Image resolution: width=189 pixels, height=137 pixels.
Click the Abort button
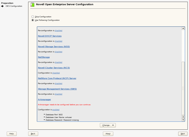pyautogui.click(x=108, y=134)
